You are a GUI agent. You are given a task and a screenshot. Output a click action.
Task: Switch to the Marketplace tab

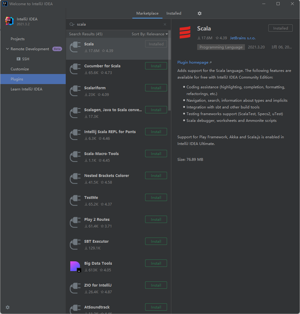point(147,13)
